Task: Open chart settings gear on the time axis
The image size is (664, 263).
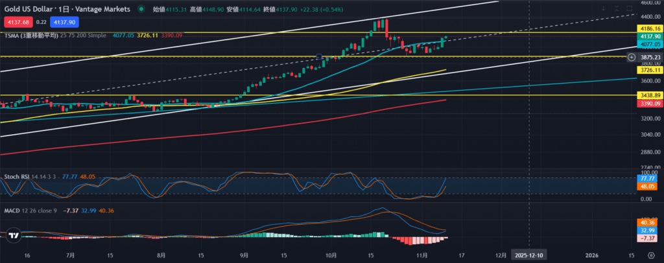Action: (650, 256)
